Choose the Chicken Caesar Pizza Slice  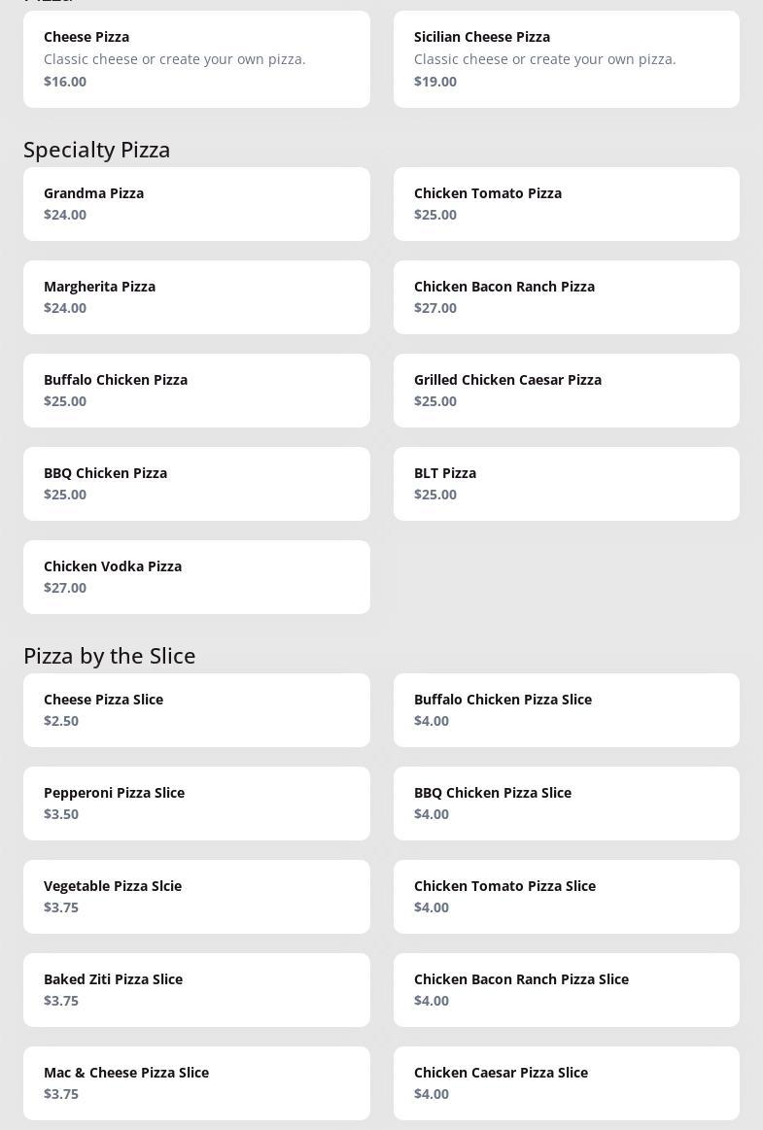[x=566, y=1083]
